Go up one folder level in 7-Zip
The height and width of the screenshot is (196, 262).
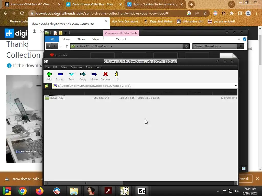coord(47,86)
